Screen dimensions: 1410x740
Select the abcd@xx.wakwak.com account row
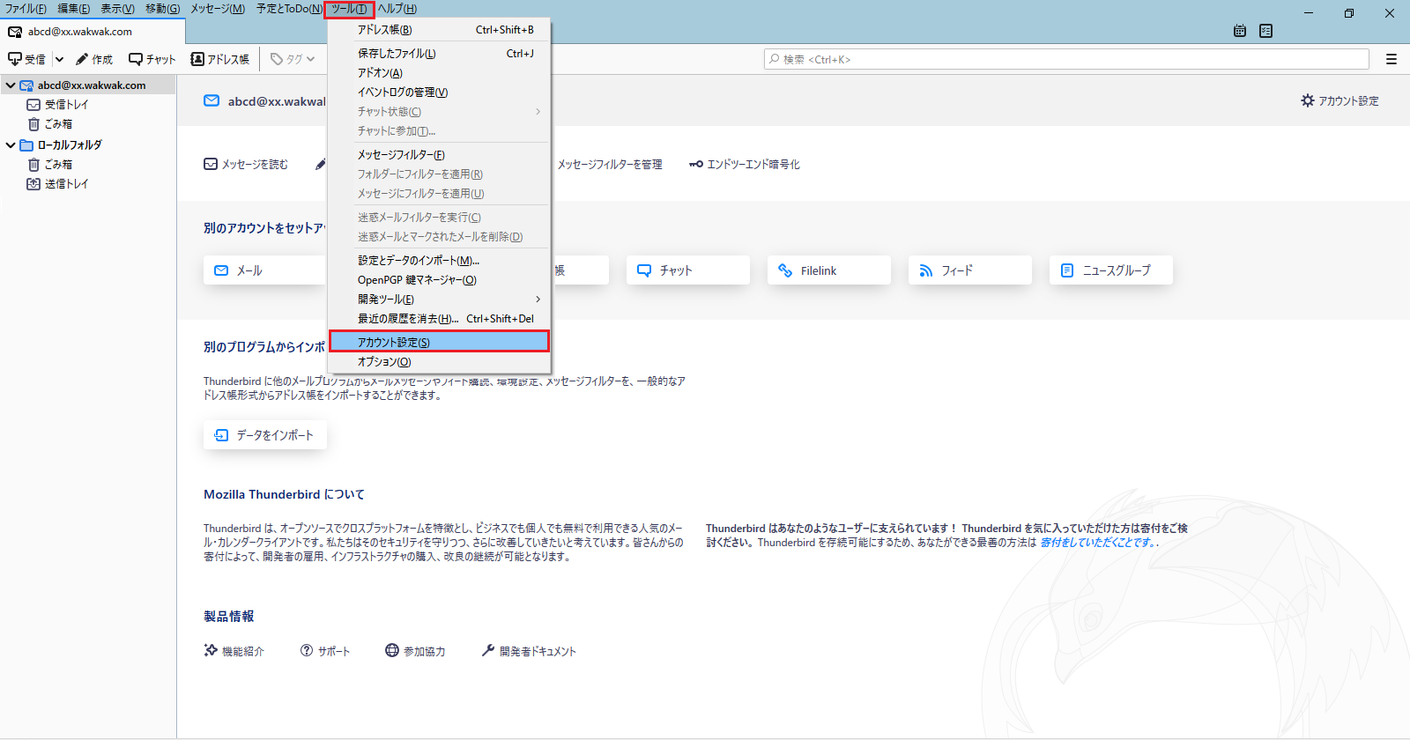[x=88, y=85]
